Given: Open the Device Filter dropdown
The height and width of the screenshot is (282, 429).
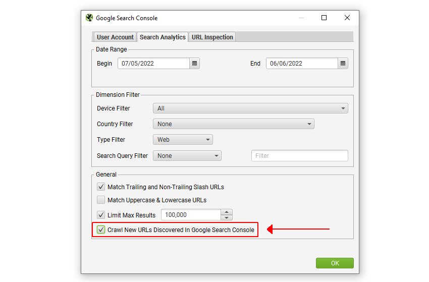Looking at the screenshot, I should [x=250, y=108].
